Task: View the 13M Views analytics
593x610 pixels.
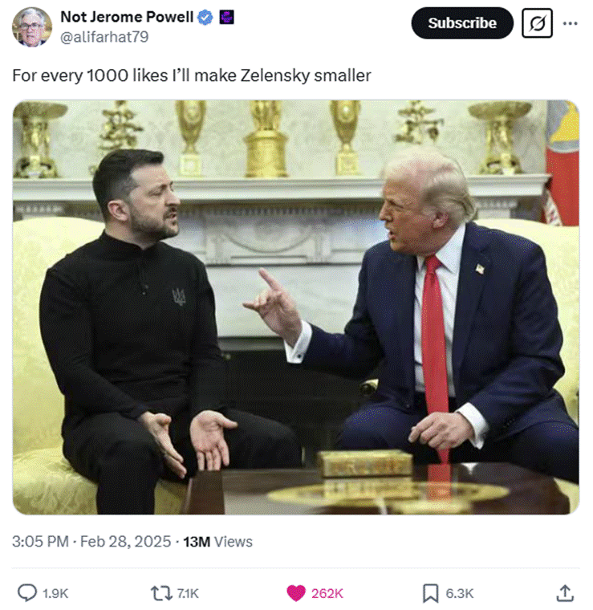Action: (217, 542)
